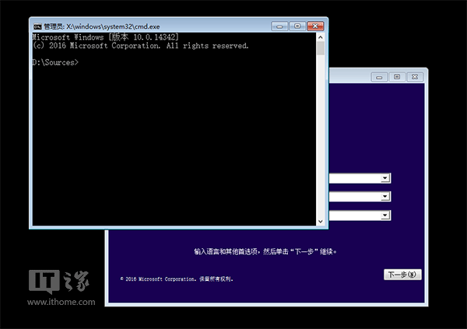Click the command prompt scrollbar thumb

click(x=320, y=49)
